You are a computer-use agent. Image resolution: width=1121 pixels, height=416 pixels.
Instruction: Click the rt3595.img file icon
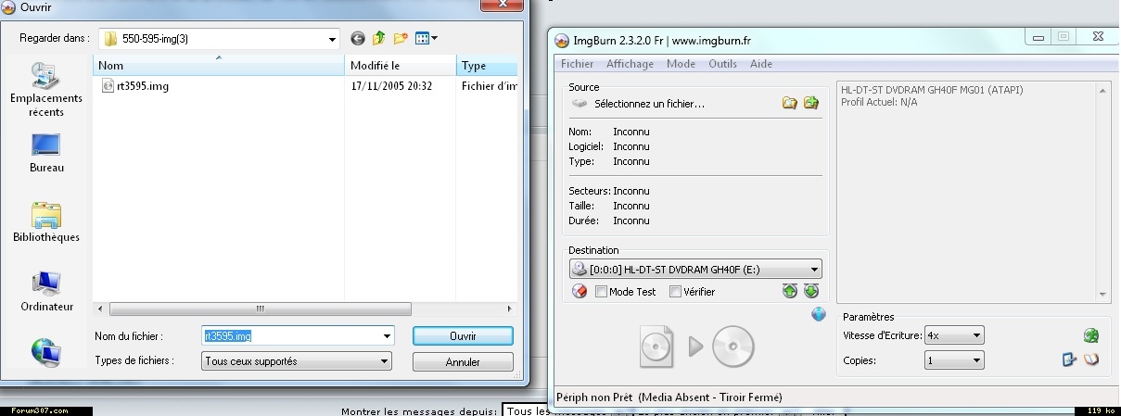click(x=108, y=86)
